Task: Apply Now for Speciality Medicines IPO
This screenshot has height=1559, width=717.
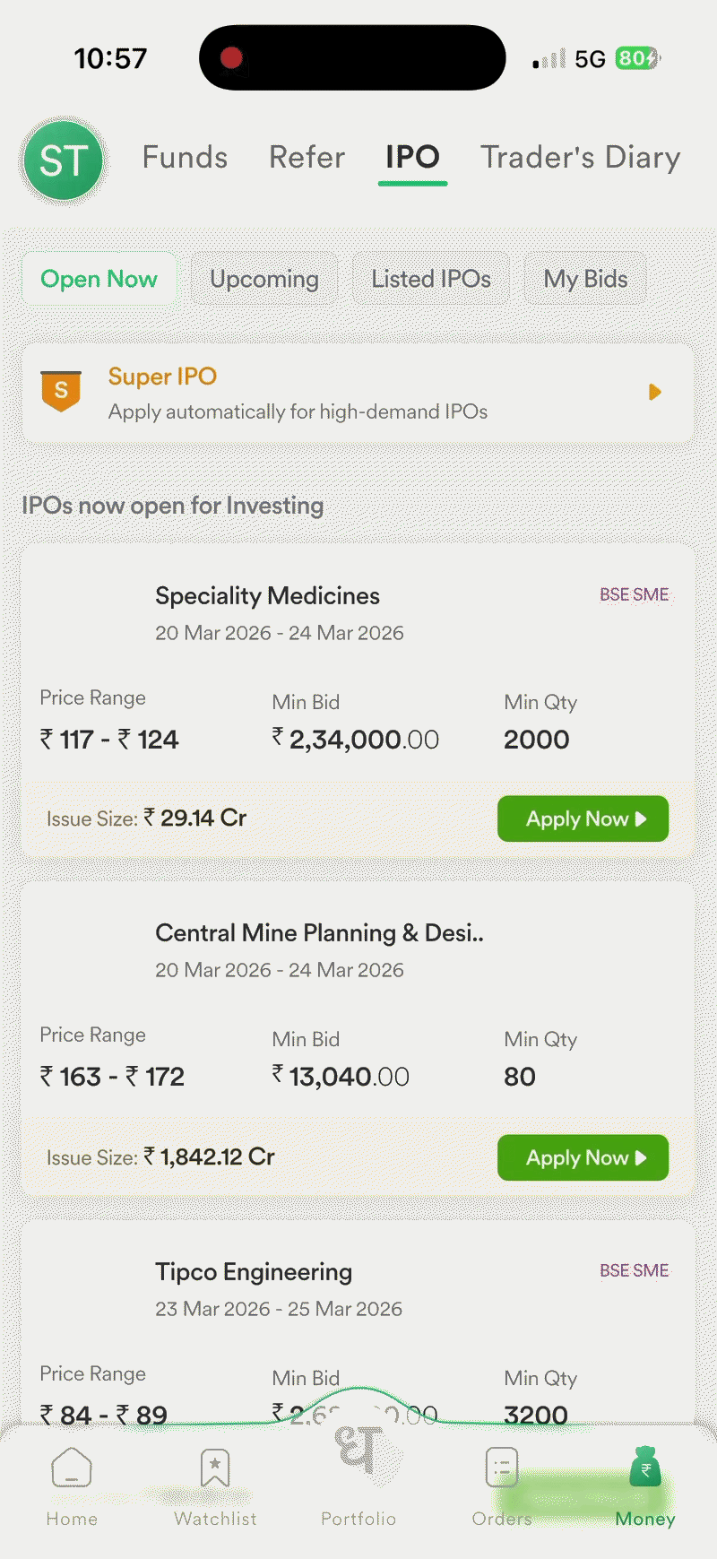Action: [583, 818]
